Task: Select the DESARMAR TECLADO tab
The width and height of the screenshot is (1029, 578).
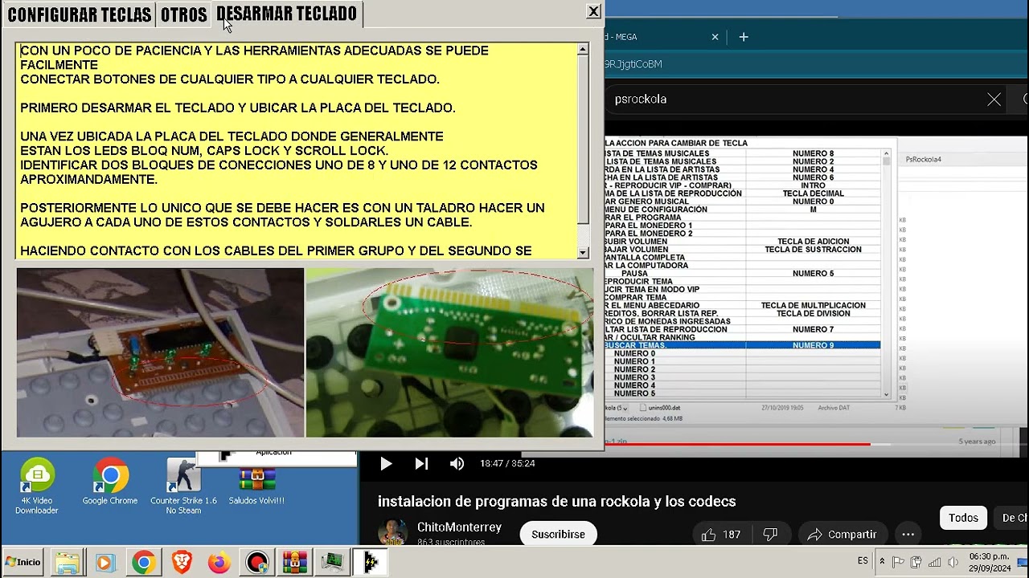Action: point(286,14)
